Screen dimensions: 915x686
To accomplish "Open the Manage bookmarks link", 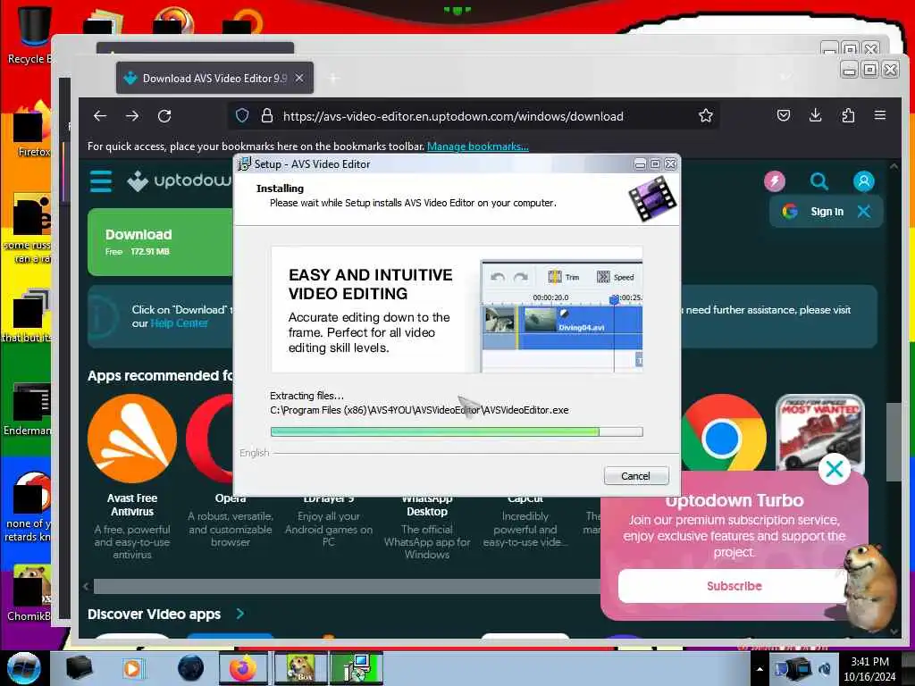I will point(477,146).
